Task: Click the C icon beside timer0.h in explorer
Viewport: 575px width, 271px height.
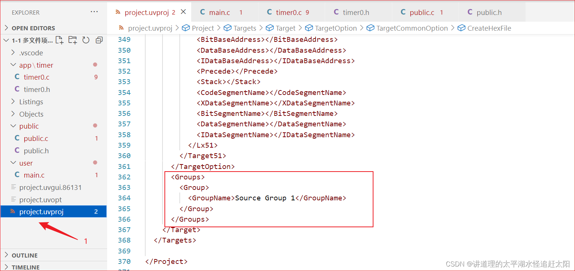Action: click(x=17, y=89)
